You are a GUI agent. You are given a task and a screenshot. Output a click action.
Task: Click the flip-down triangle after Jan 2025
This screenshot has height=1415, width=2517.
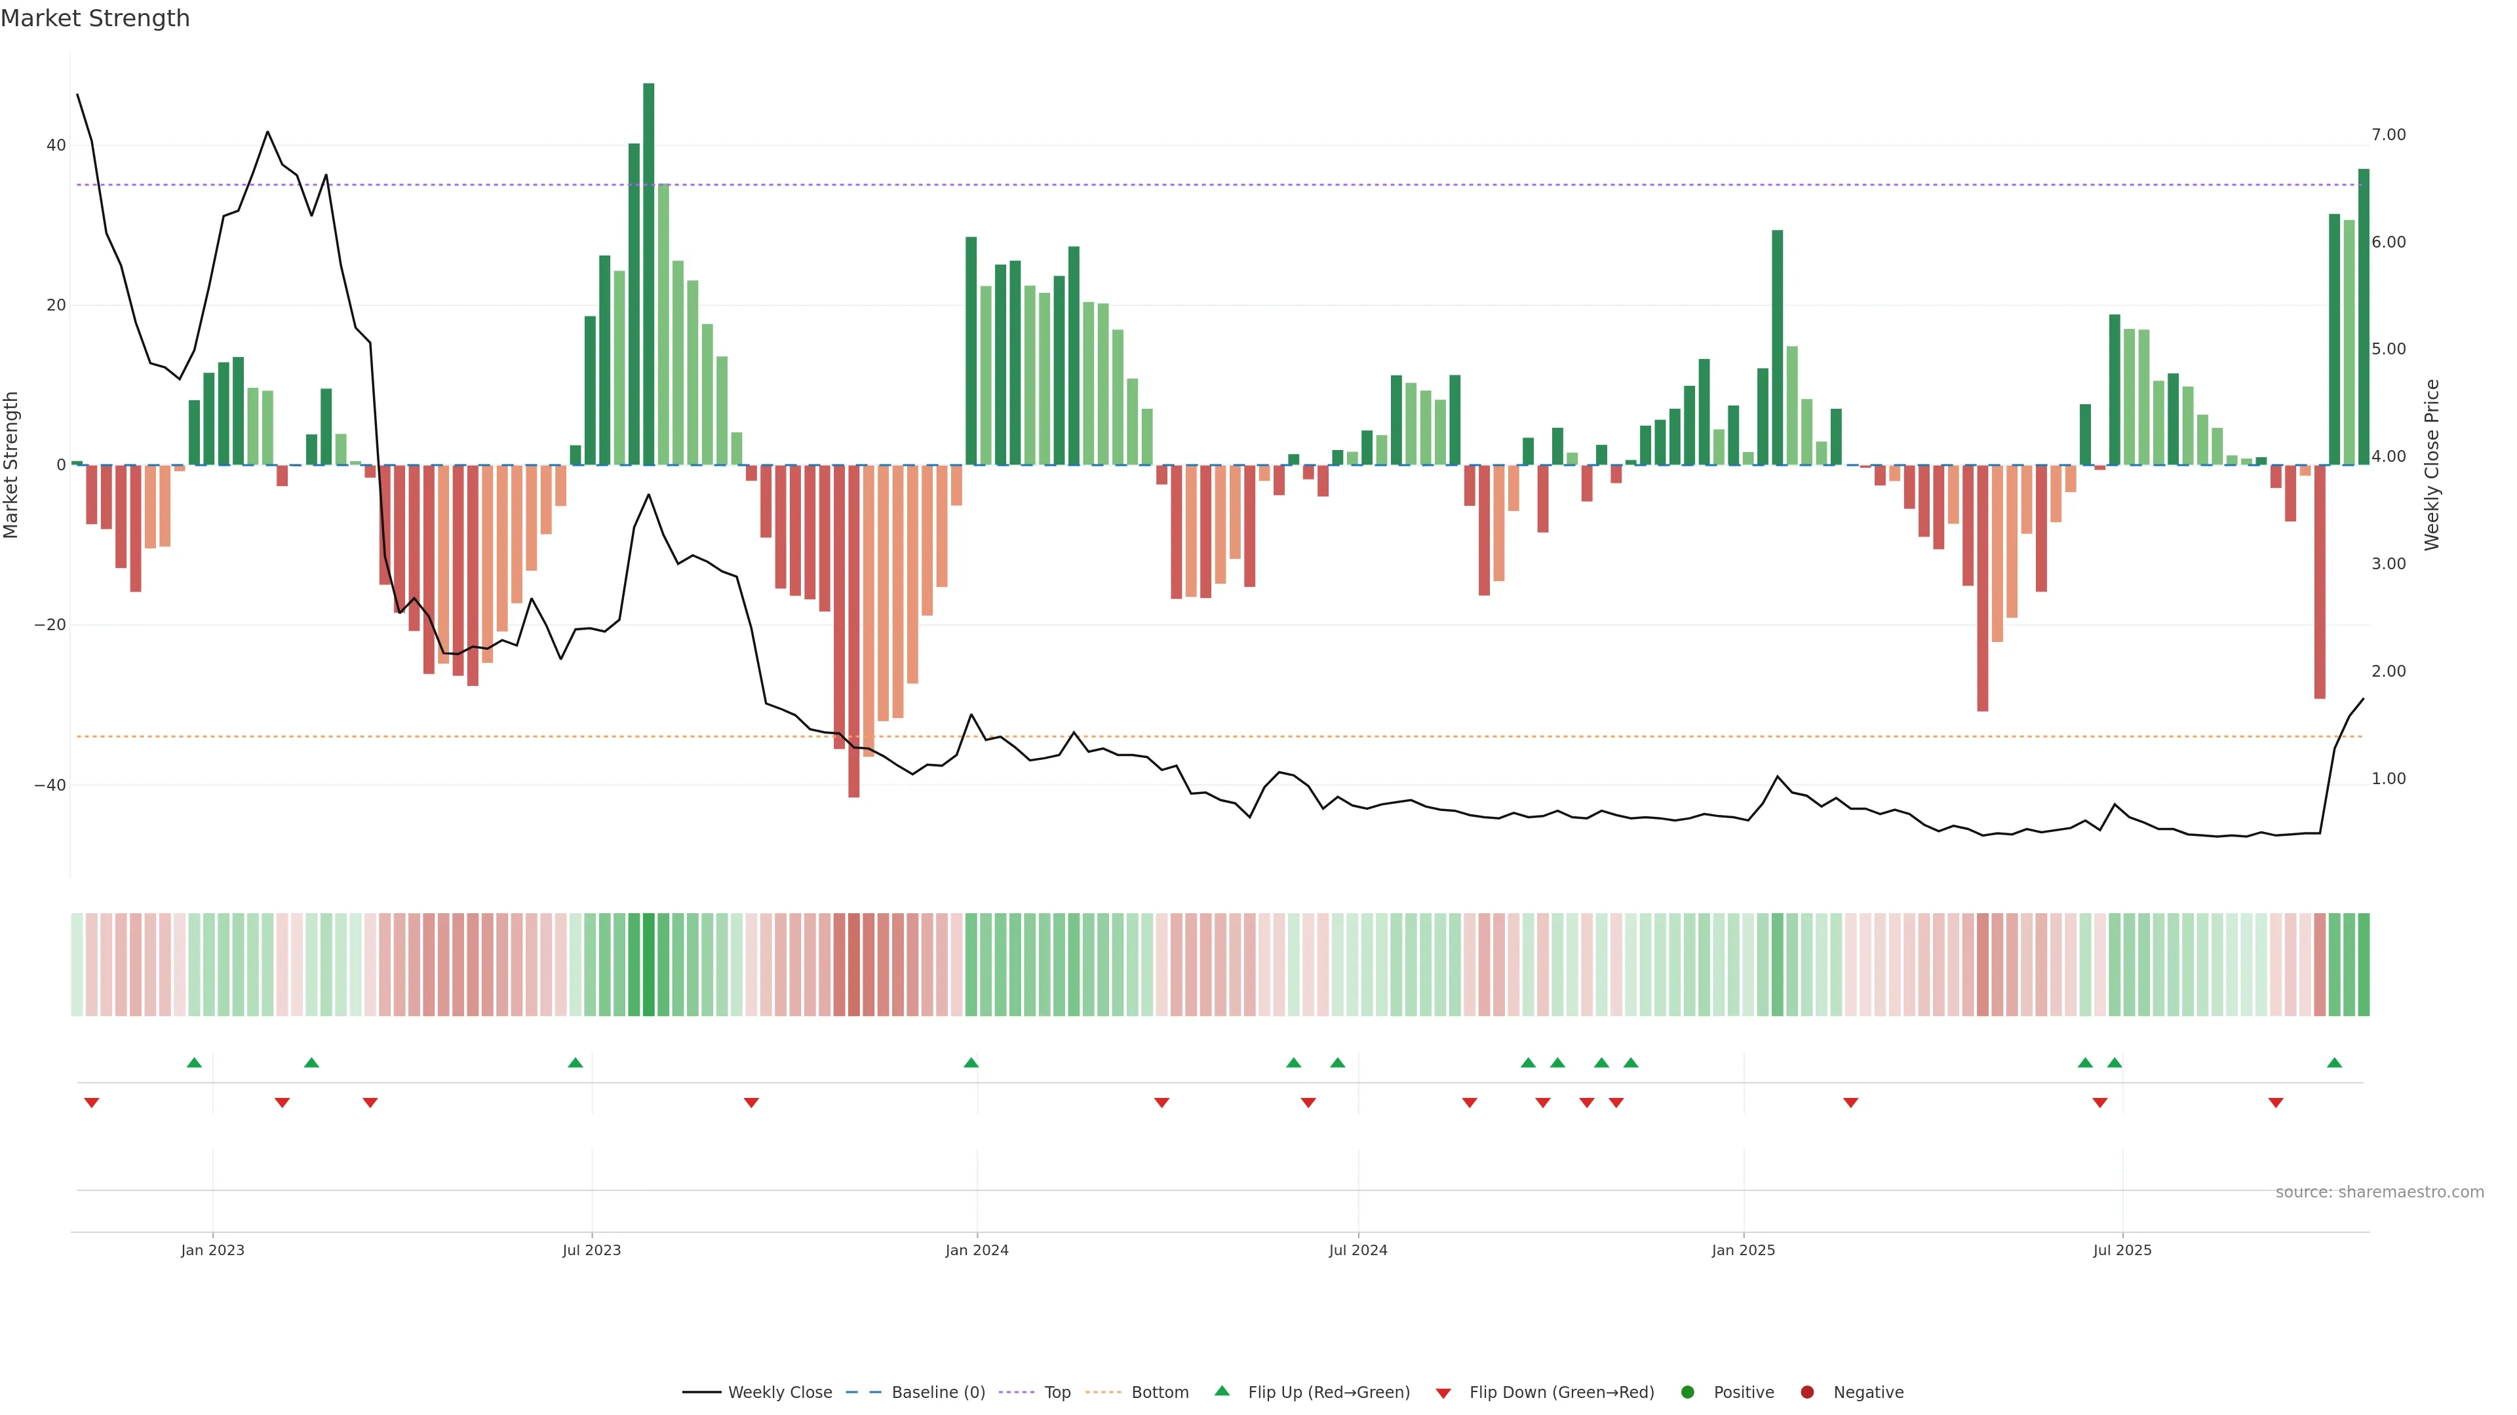coord(1850,1103)
